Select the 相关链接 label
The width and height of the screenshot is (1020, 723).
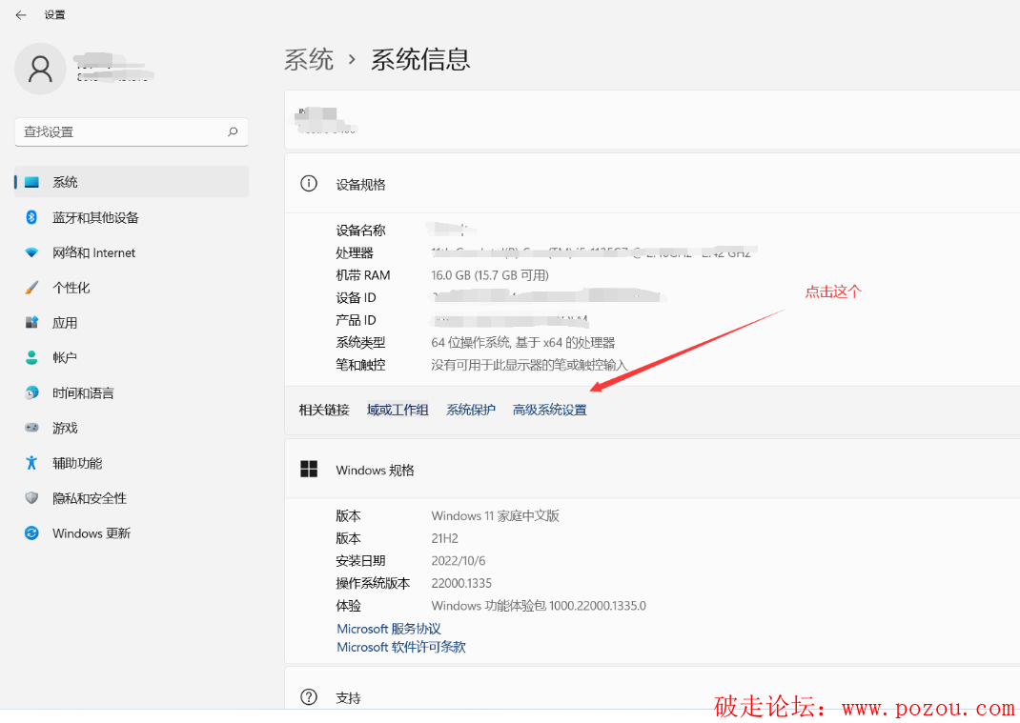pos(324,410)
